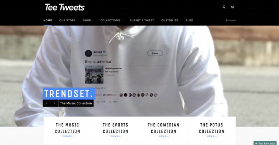Open The Music Collection slide caption
This screenshot has width=279, height=145.
tap(76, 103)
